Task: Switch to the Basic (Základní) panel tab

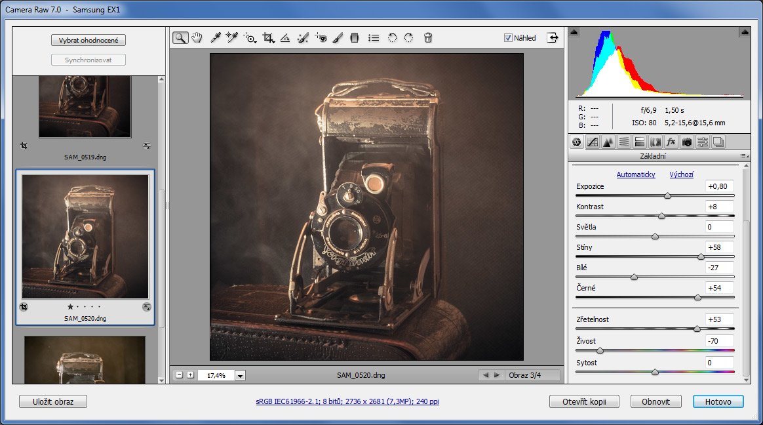Action: tap(577, 142)
